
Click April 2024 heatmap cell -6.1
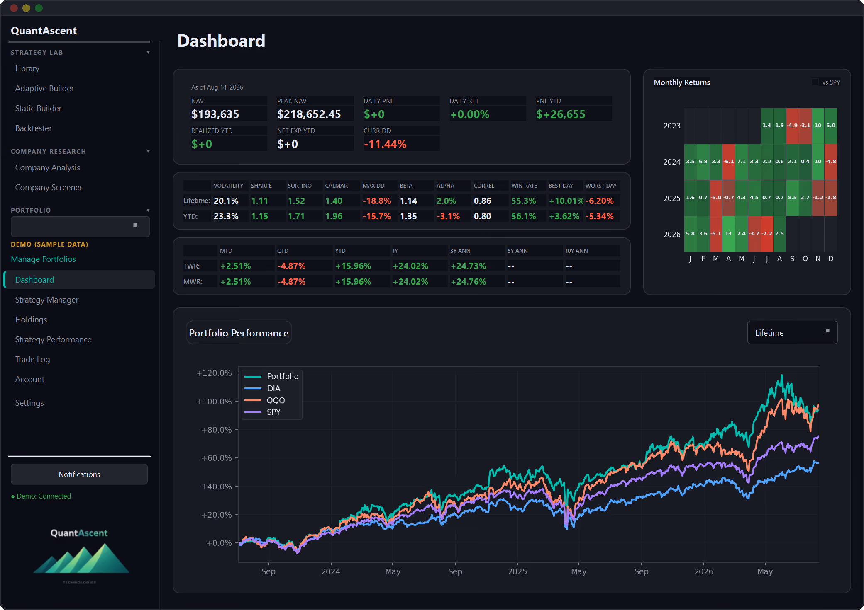pos(729,162)
